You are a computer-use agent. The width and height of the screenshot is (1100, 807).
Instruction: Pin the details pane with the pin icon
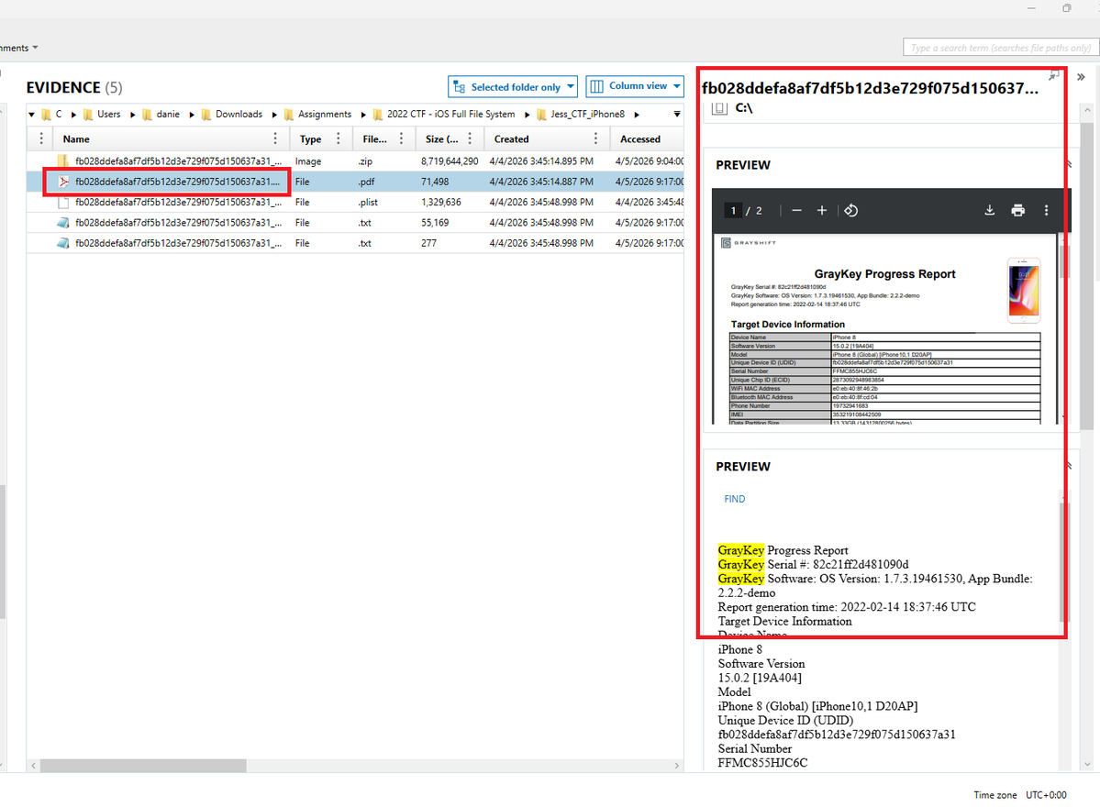click(1054, 75)
